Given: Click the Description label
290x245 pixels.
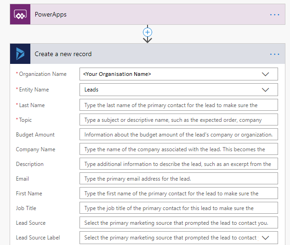Looking at the screenshot, I should click(x=30, y=164).
